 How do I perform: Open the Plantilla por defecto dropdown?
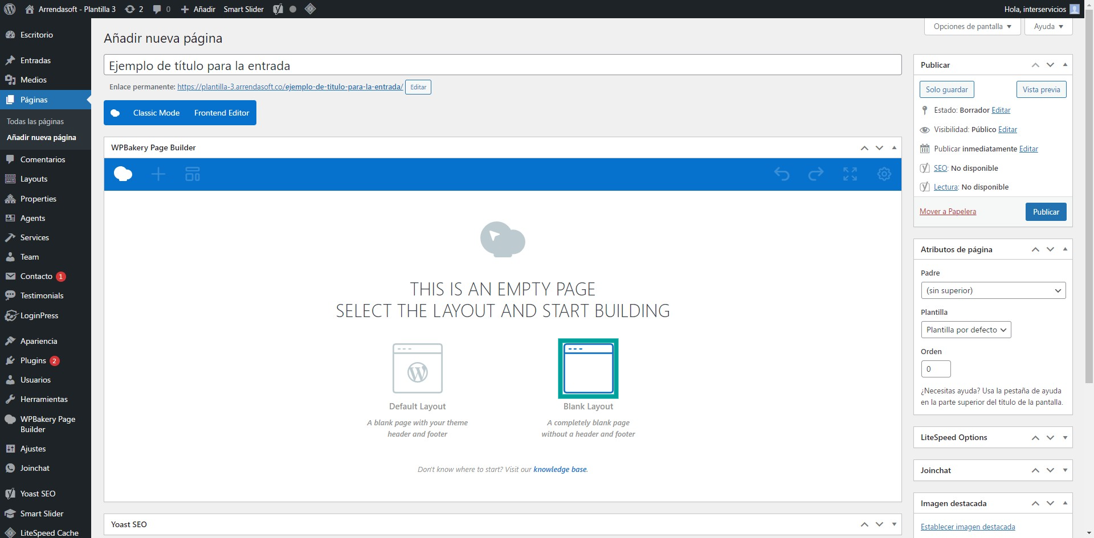(966, 330)
